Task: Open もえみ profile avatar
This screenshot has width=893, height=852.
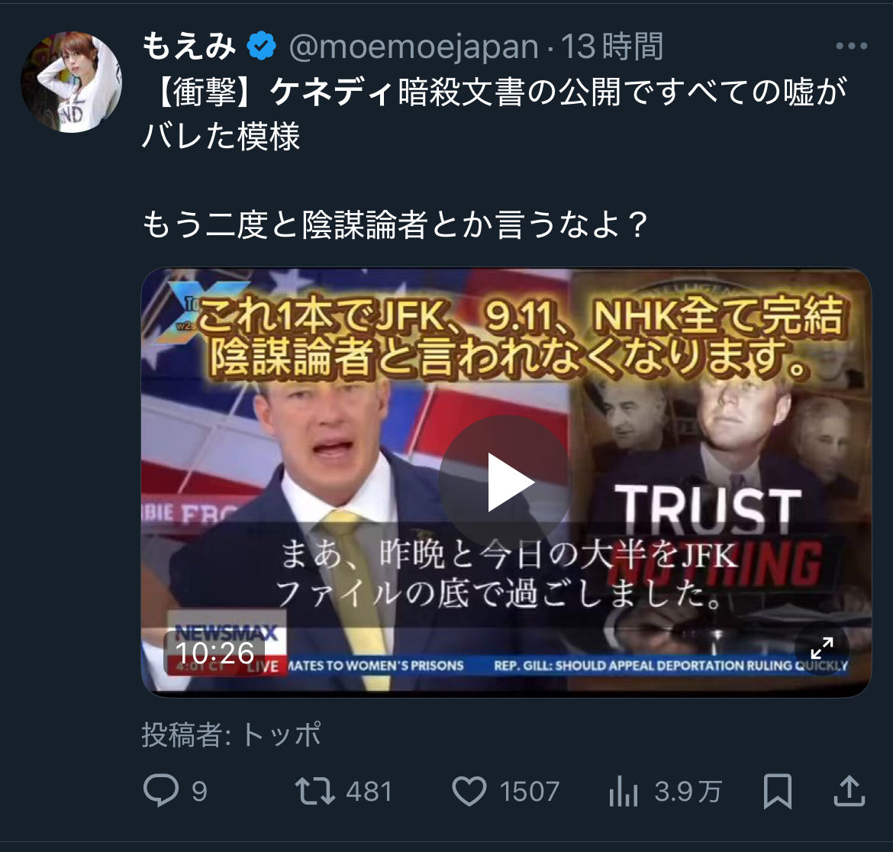Action: click(x=72, y=82)
